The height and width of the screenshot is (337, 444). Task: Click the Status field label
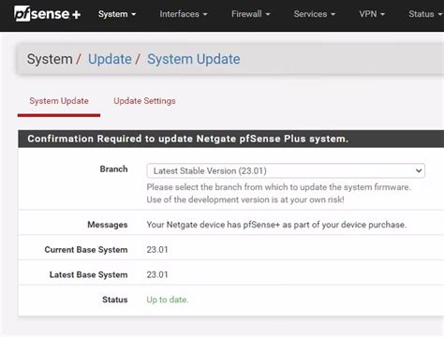[x=115, y=300]
